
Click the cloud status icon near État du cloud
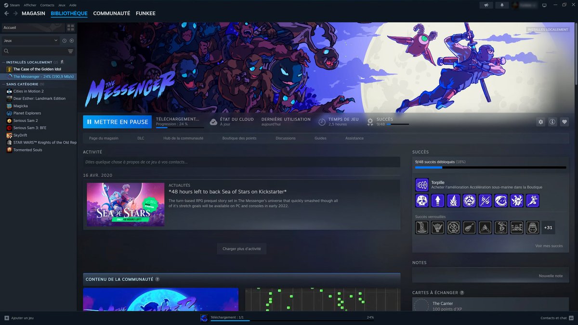click(x=213, y=121)
